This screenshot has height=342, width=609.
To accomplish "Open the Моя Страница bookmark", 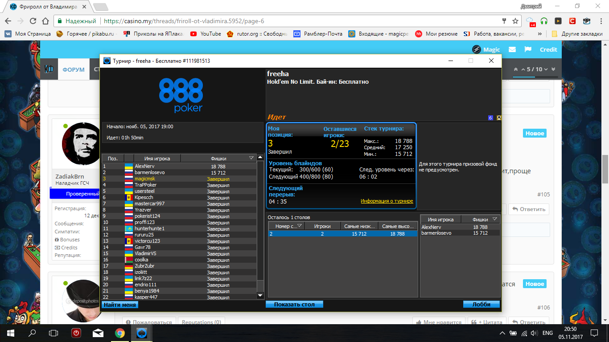I will [28, 34].
